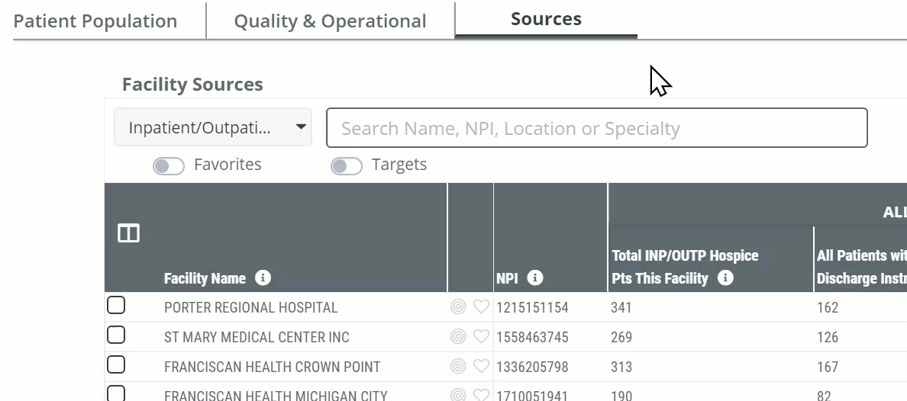907x401 pixels.
Task: Select NPI value 1215151154
Action: click(532, 307)
